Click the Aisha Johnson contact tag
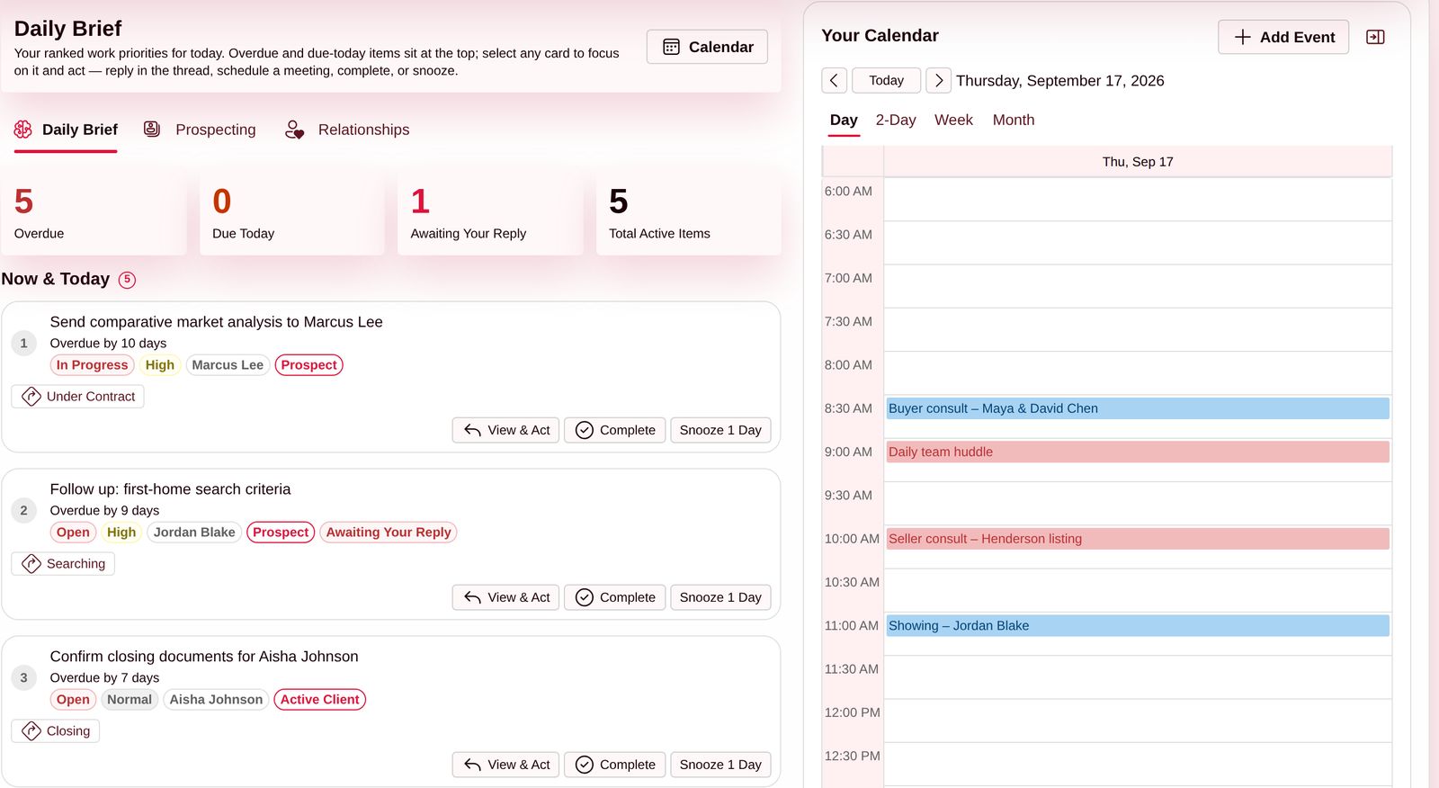Viewport: 1439px width, 788px height. click(216, 700)
